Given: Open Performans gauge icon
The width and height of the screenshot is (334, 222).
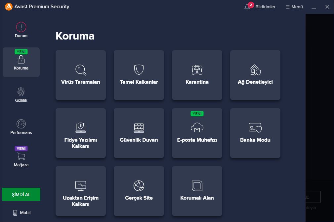Looking at the screenshot, I should (21, 124).
